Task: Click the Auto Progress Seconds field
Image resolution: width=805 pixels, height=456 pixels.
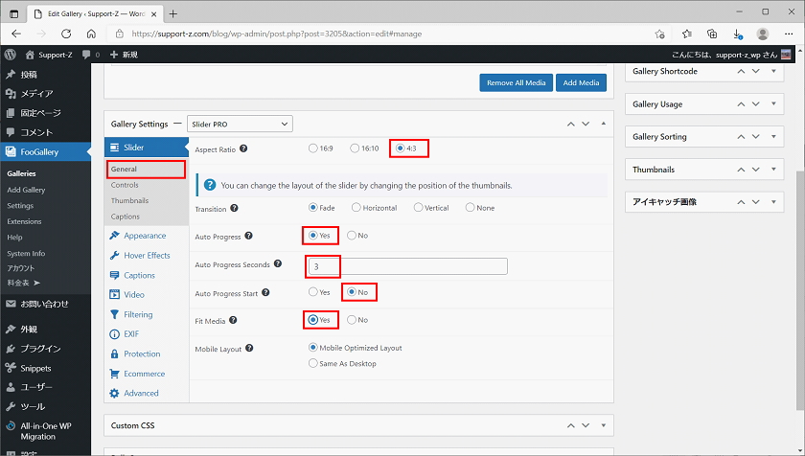Action: pos(406,266)
